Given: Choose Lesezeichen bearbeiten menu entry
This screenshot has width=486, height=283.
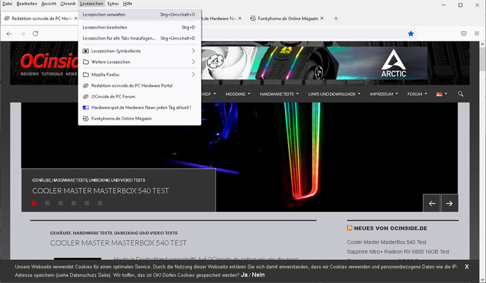Looking at the screenshot, I should click(x=140, y=27).
